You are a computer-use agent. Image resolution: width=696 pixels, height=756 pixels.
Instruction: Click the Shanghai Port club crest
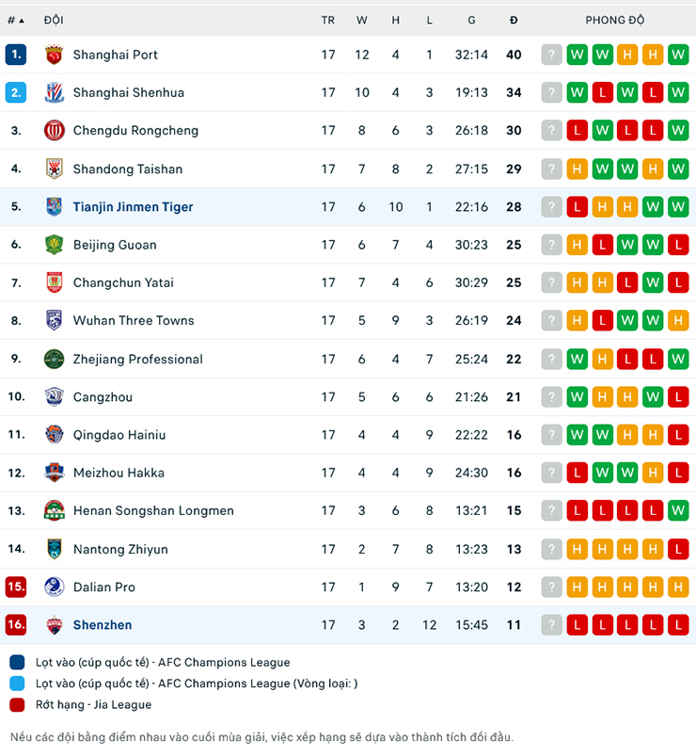tap(55, 55)
